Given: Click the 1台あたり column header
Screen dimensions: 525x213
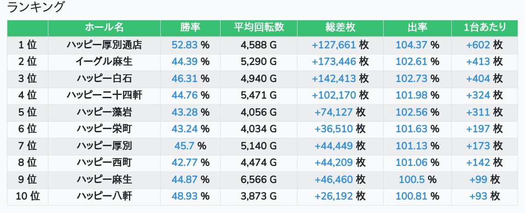Looking at the screenshot, I should [485, 28].
